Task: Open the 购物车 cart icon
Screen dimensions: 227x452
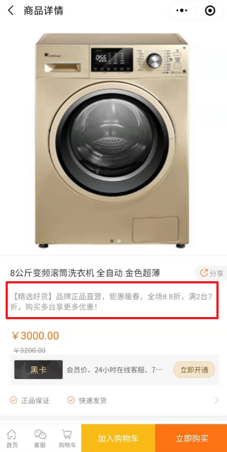Action: click(x=67, y=435)
